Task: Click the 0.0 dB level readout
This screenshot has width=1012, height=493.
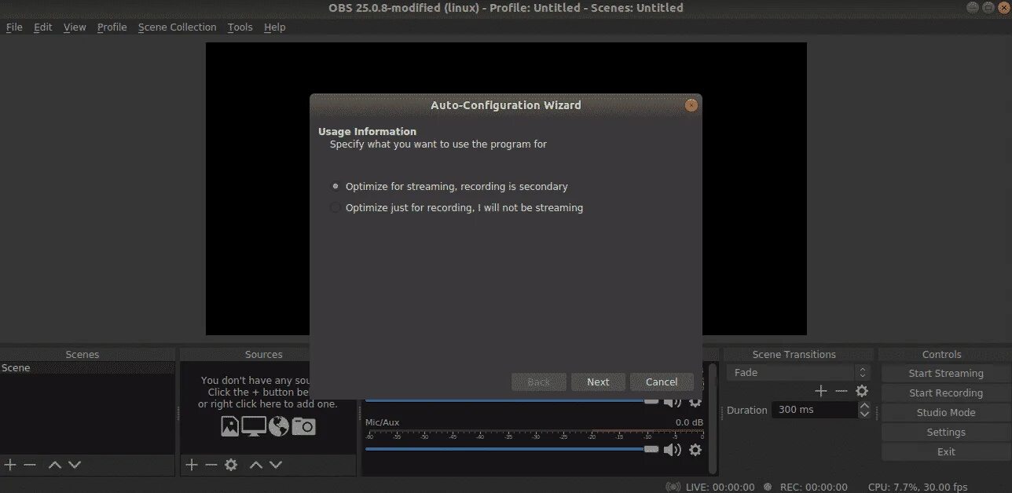Action: [689, 422]
